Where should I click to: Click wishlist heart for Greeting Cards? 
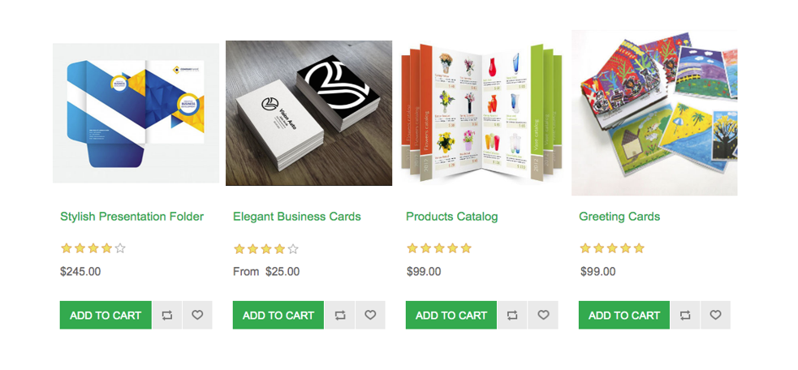[x=715, y=315]
